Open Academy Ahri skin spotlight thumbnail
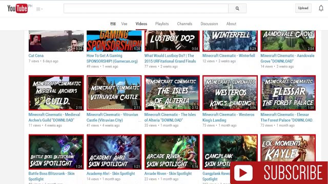This screenshot has width=328, height=184. pyautogui.click(x=114, y=152)
